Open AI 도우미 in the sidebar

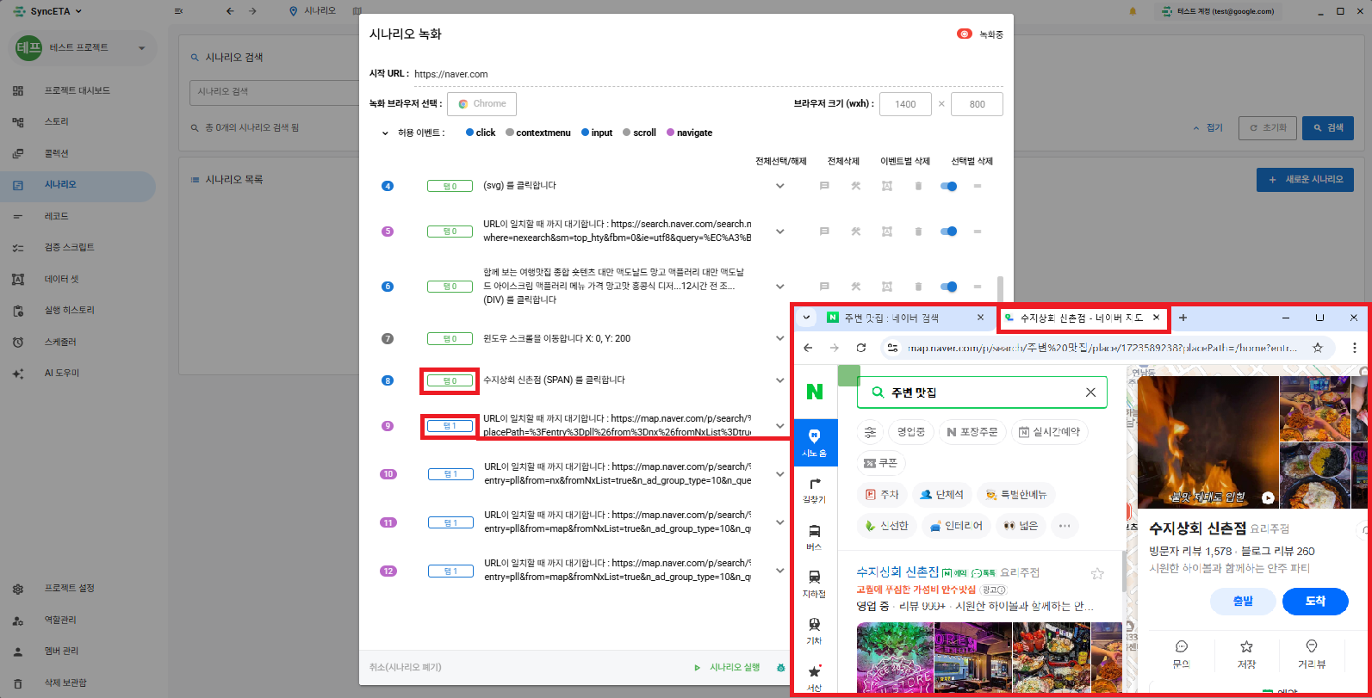click(x=78, y=373)
